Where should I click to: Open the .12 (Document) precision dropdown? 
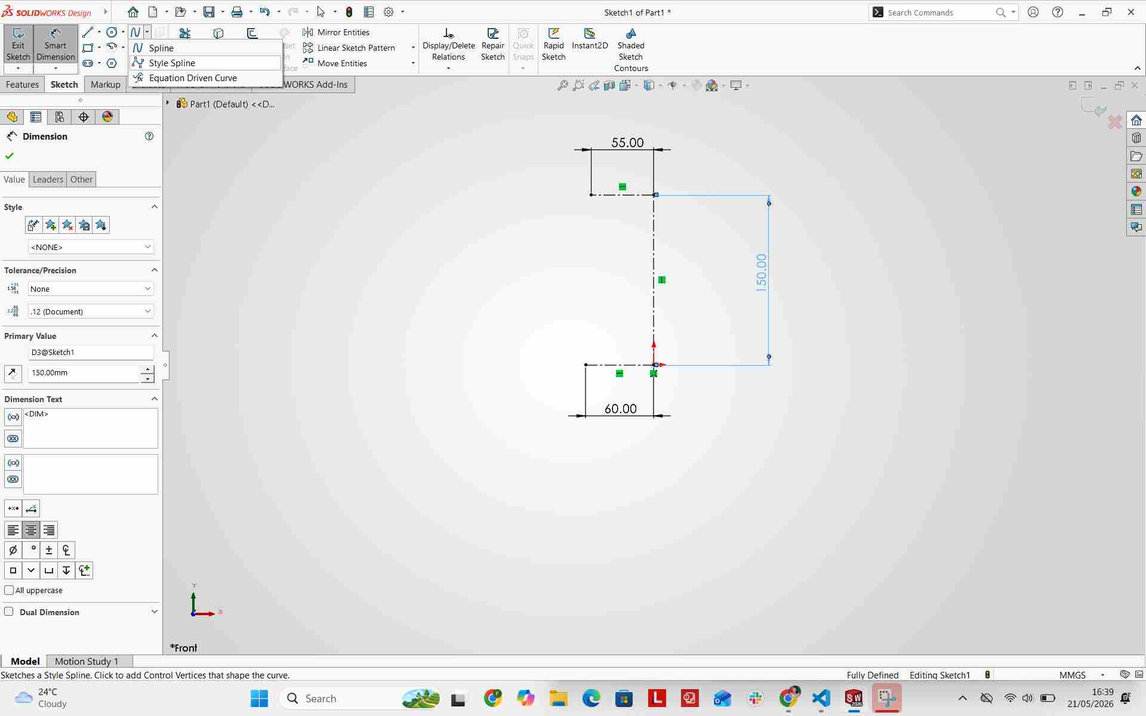coord(91,311)
